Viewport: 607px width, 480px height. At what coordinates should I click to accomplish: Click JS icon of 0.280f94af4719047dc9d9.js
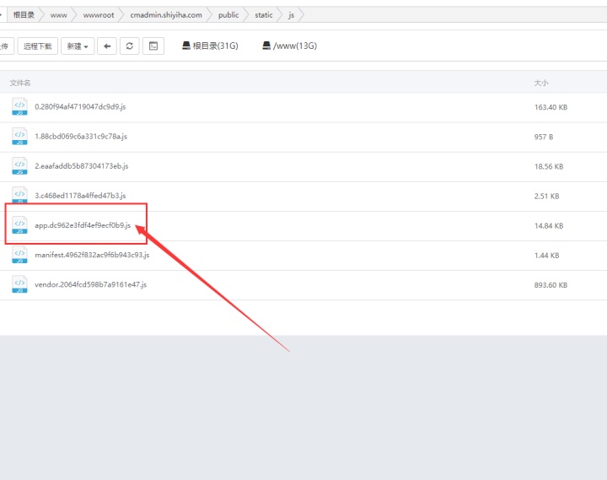click(x=19, y=107)
